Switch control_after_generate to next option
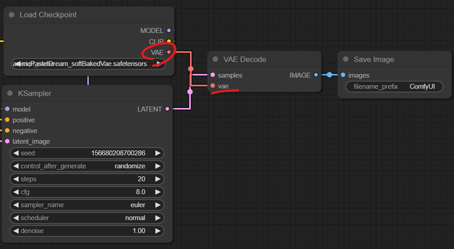The height and width of the screenshot is (249, 454). coord(158,166)
